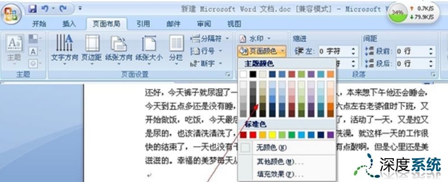This screenshot has width=448, height=182.
Task: Pick light green in 标准色 row
Action: click(x=282, y=135)
